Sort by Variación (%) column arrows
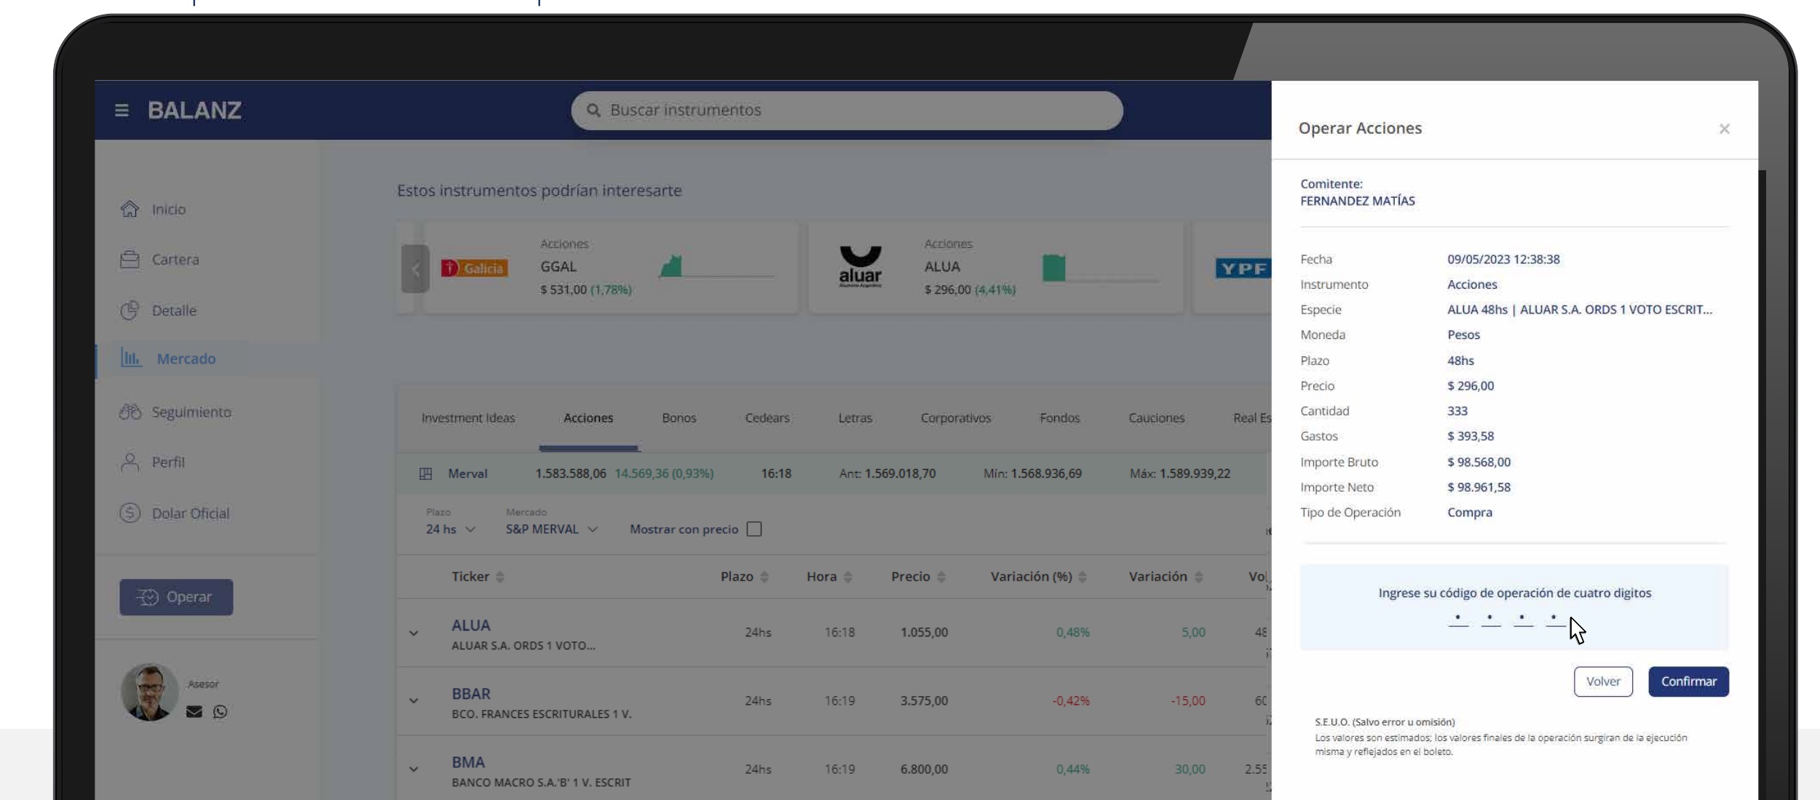 point(1083,577)
